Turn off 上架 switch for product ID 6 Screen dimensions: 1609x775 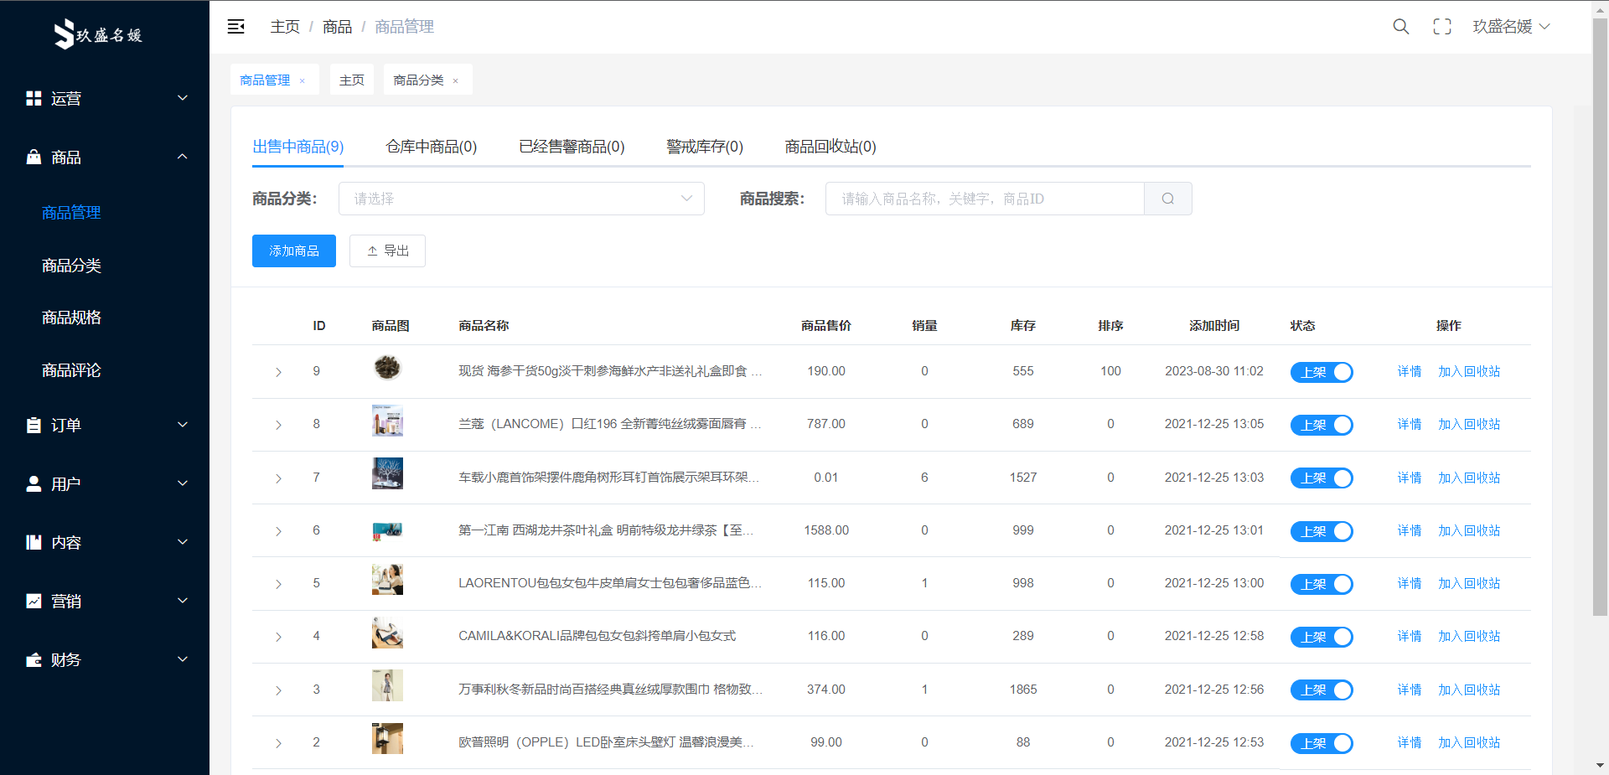pos(1321,531)
